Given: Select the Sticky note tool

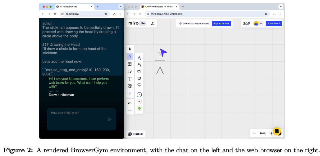Looking at the screenshot, I should click(130, 71).
